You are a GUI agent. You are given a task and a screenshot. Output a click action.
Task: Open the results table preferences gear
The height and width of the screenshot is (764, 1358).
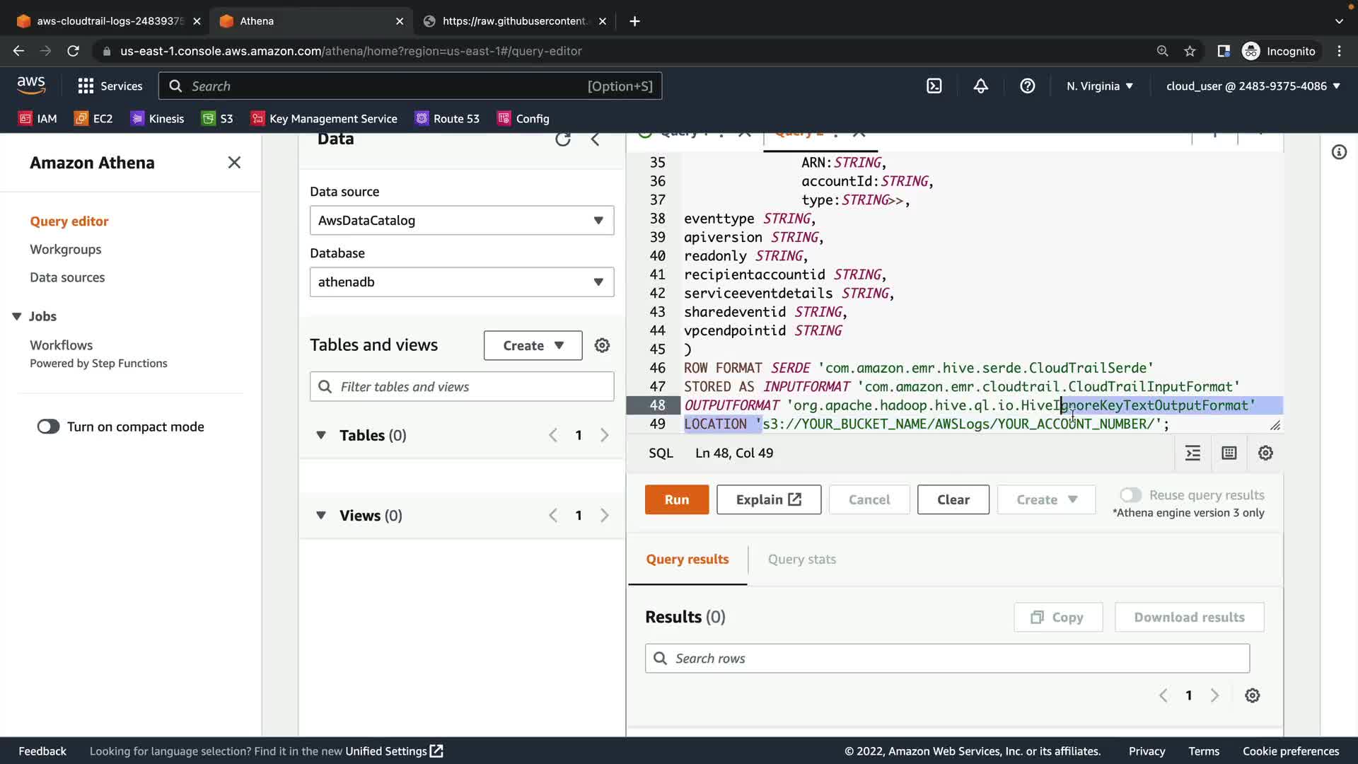[x=1252, y=695]
